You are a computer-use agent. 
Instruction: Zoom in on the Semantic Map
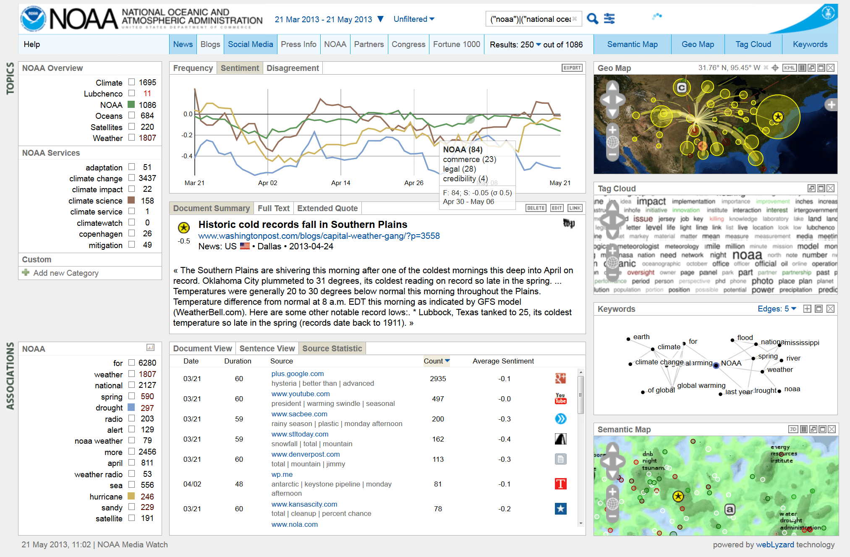click(612, 492)
